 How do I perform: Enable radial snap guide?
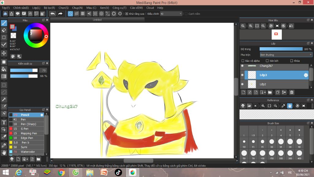coord(95,14)
